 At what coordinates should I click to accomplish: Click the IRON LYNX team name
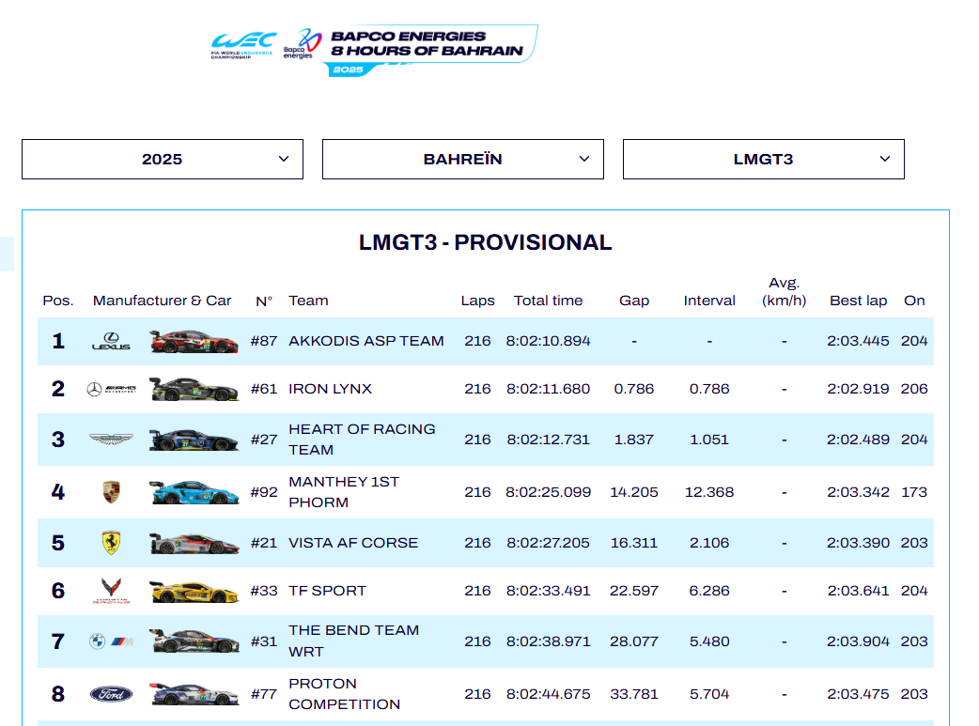pyautogui.click(x=331, y=389)
